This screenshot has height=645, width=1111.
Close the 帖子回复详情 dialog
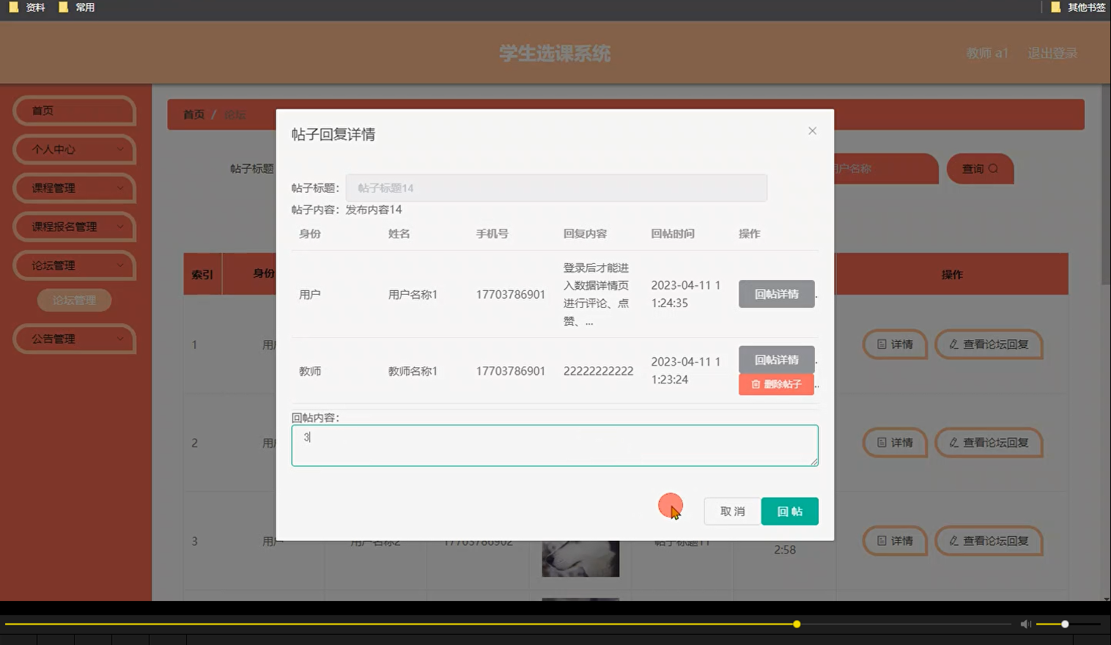[x=812, y=130]
